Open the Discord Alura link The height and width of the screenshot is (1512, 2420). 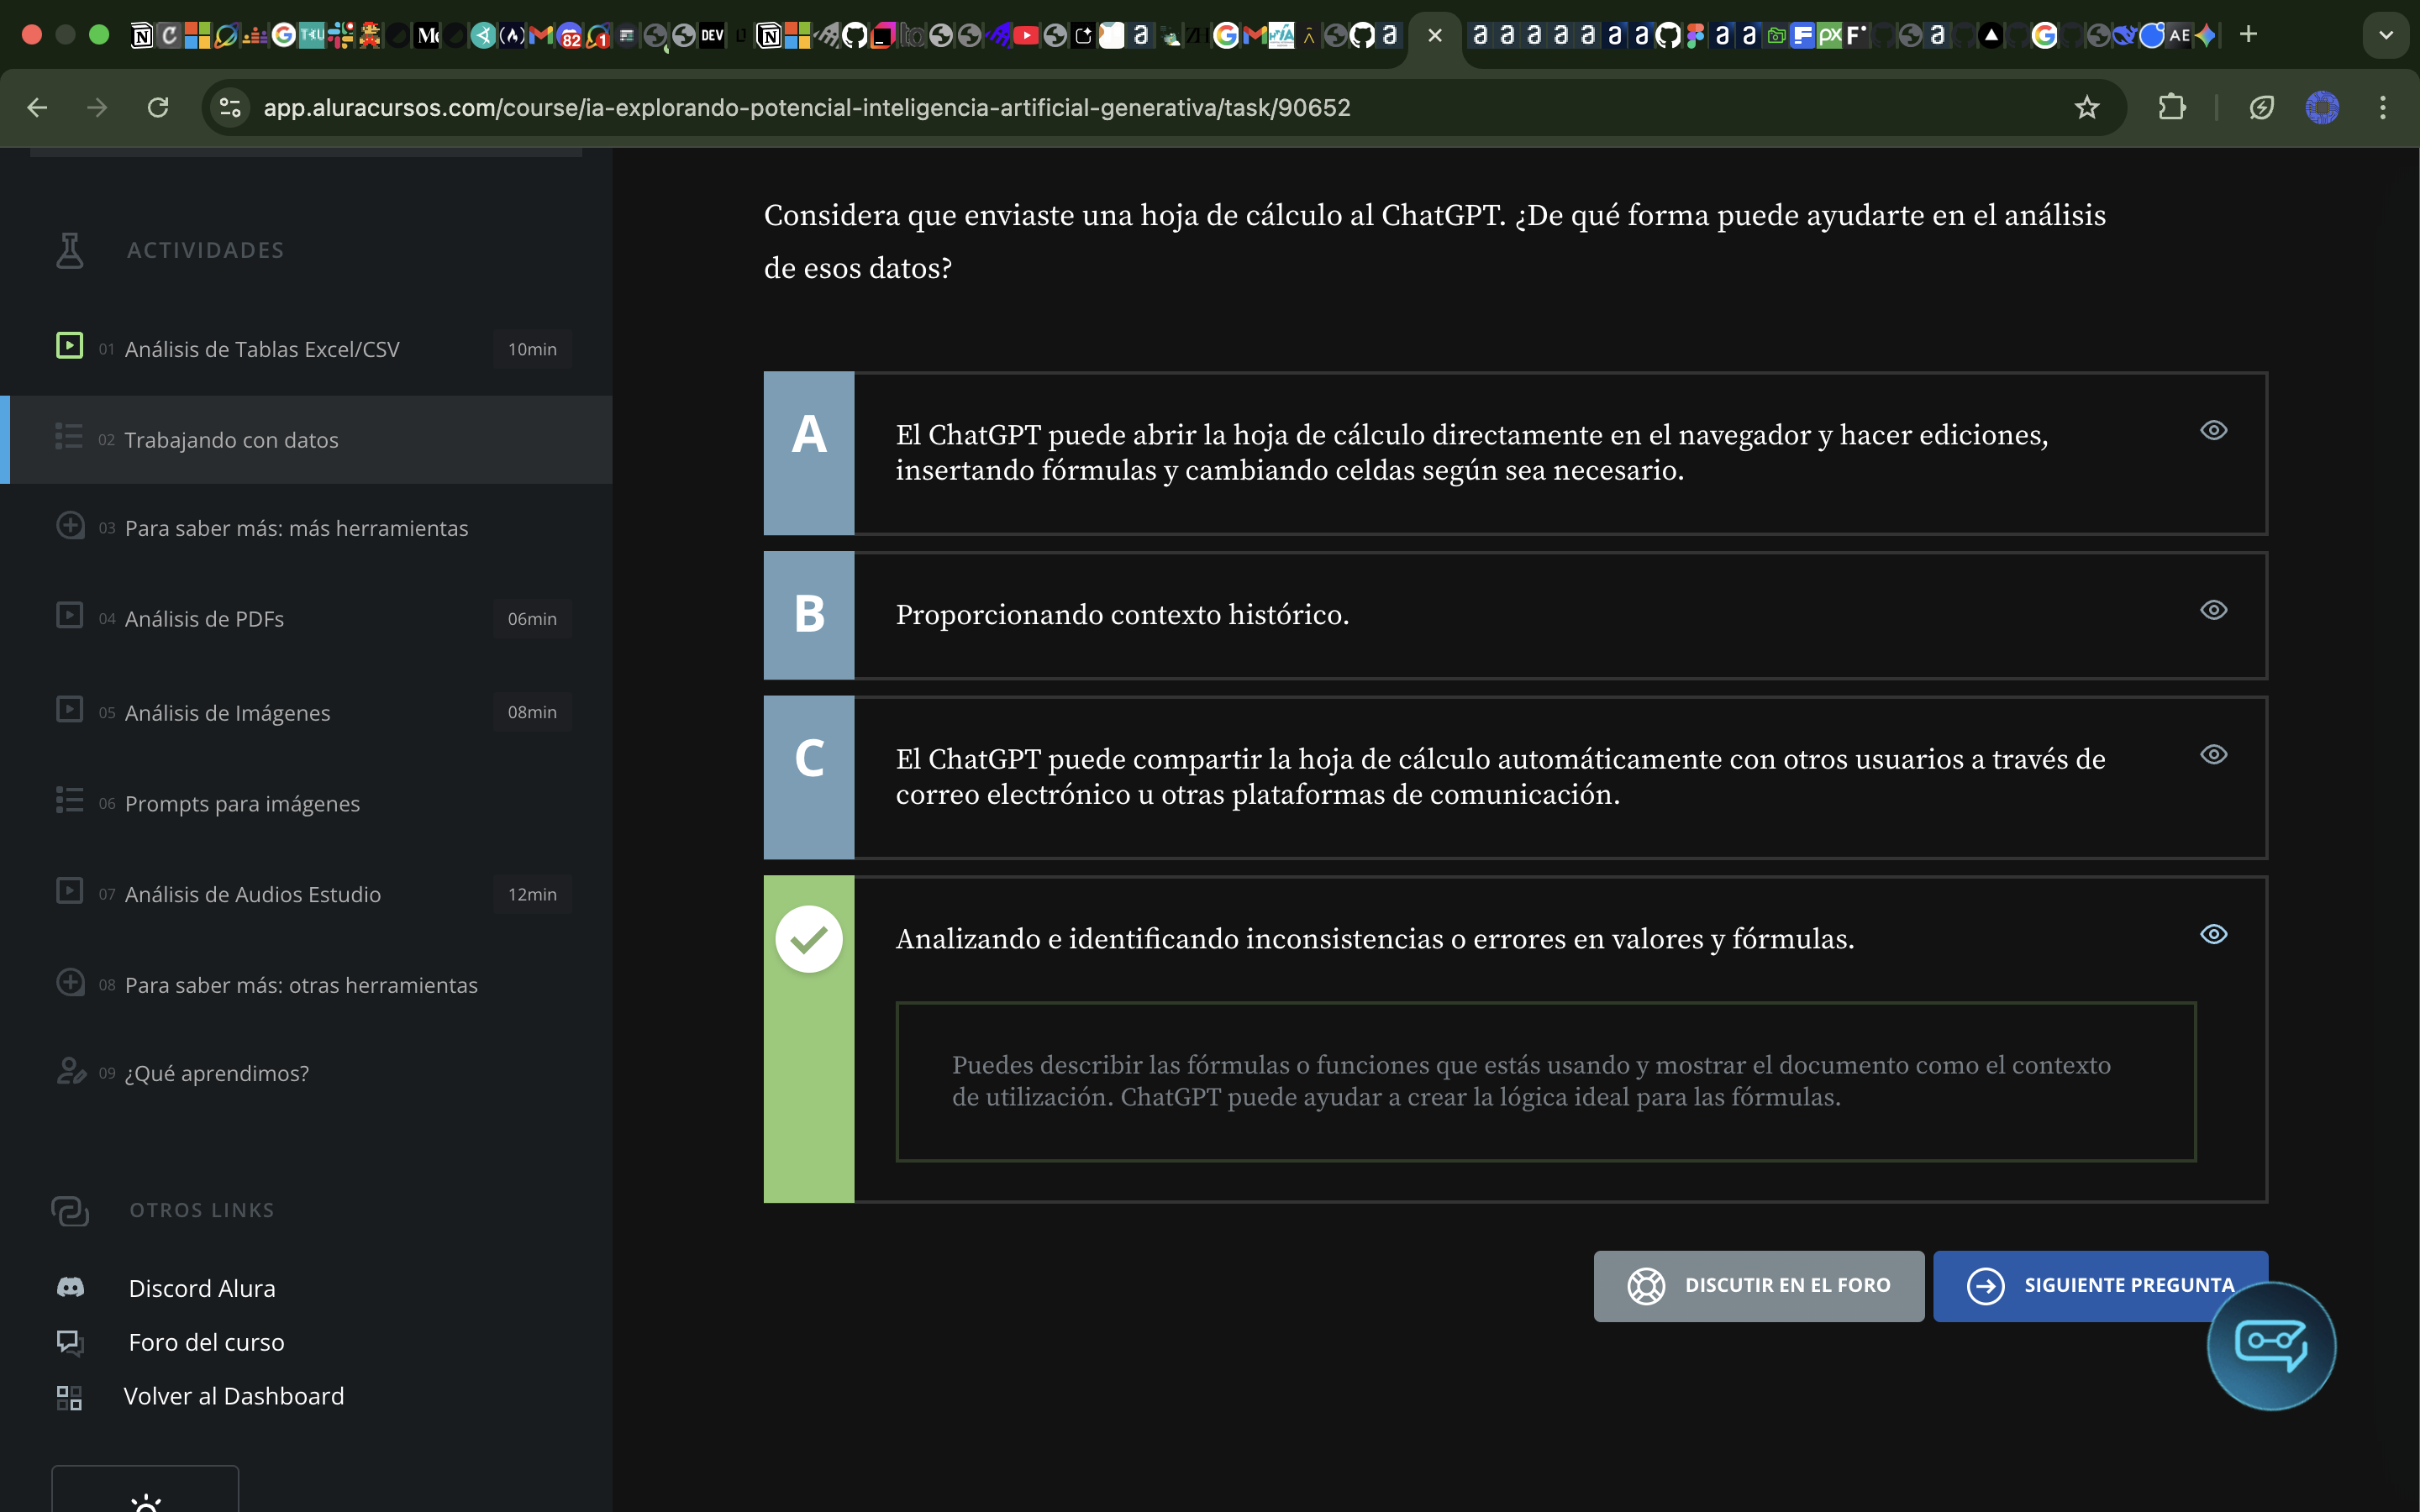click(x=202, y=1288)
